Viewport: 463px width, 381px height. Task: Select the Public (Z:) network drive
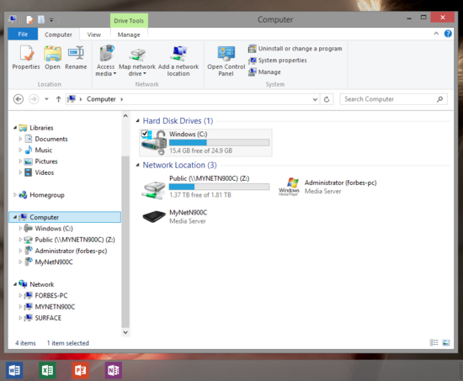pyautogui.click(x=205, y=187)
